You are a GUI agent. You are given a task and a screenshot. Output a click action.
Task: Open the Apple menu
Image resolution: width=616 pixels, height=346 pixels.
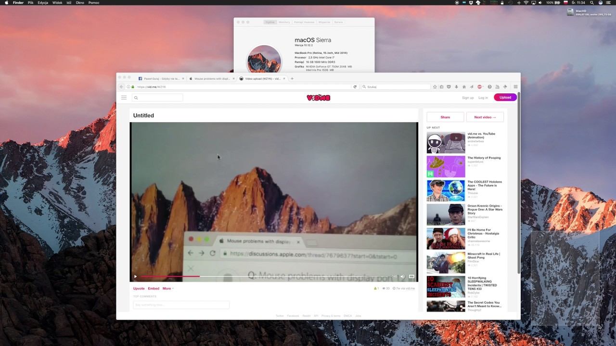pyautogui.click(x=6, y=2)
